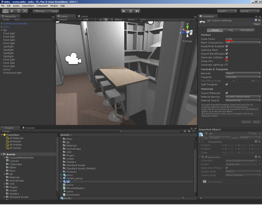Image resolution: width=262 pixels, height=205 pixels.
Task: Switch to the Console tab
Action: (x=28, y=128)
